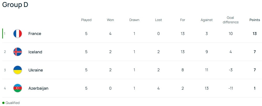Viewport: 262px width, 106px height.
Task: Click the France flag icon
Action: coord(18,34)
